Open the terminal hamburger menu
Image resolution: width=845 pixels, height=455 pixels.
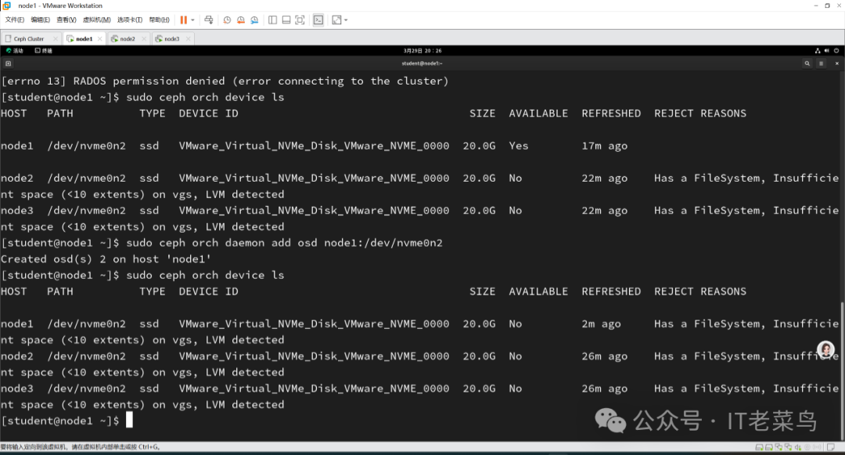click(x=822, y=63)
